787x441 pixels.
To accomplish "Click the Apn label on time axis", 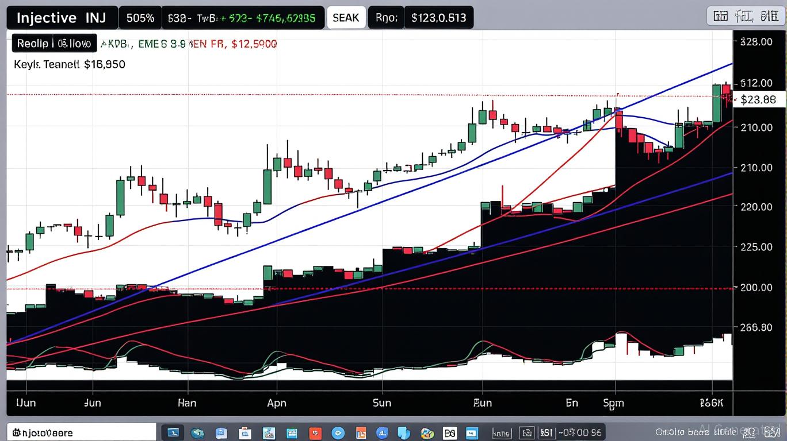I will (277, 403).
